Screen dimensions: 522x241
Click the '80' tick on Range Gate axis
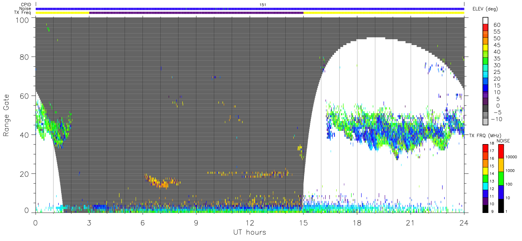click(25, 57)
